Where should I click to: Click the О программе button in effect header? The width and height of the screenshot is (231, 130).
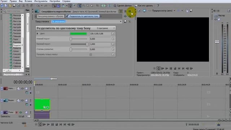pos(103,28)
